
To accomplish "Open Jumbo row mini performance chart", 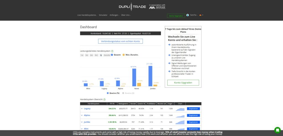I will [x=180, y=122].
